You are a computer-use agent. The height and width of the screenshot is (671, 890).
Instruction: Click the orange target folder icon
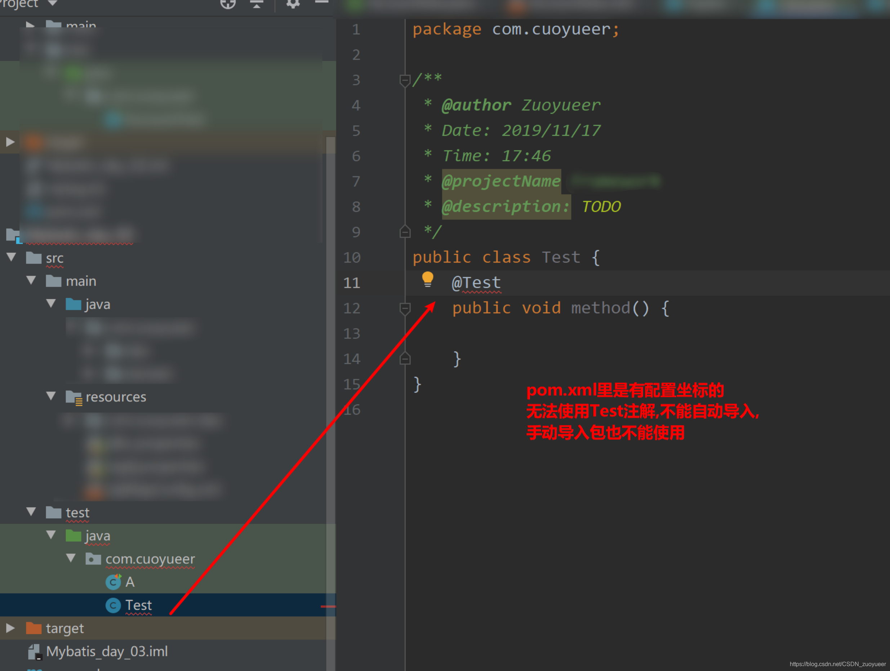pyautogui.click(x=34, y=628)
